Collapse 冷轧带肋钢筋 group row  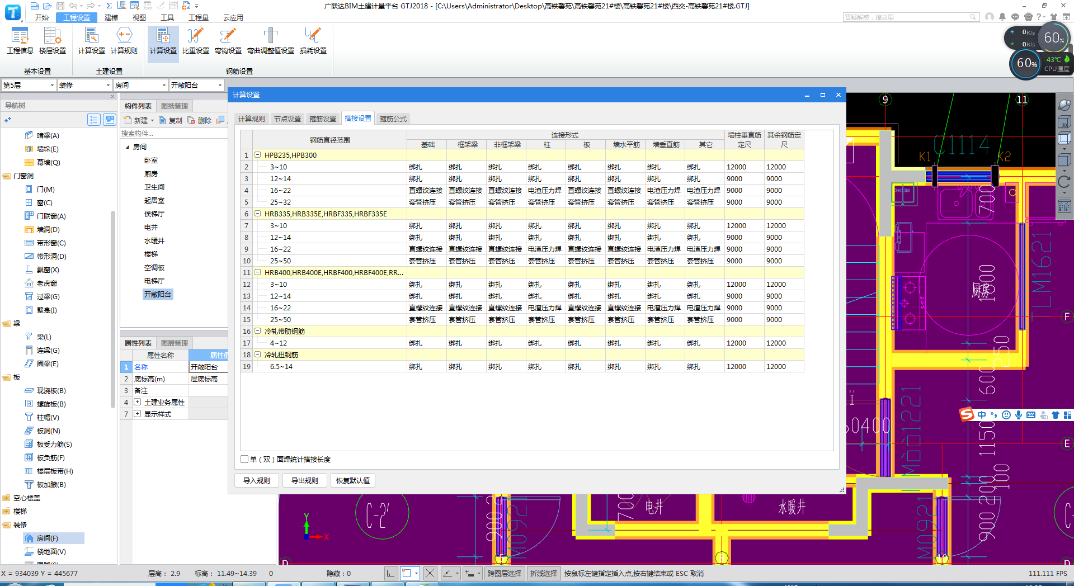click(258, 331)
